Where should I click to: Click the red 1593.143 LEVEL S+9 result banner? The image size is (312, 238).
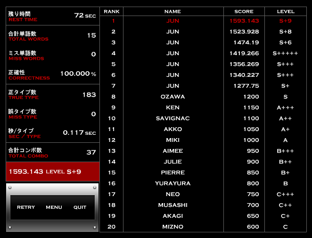[53, 172]
